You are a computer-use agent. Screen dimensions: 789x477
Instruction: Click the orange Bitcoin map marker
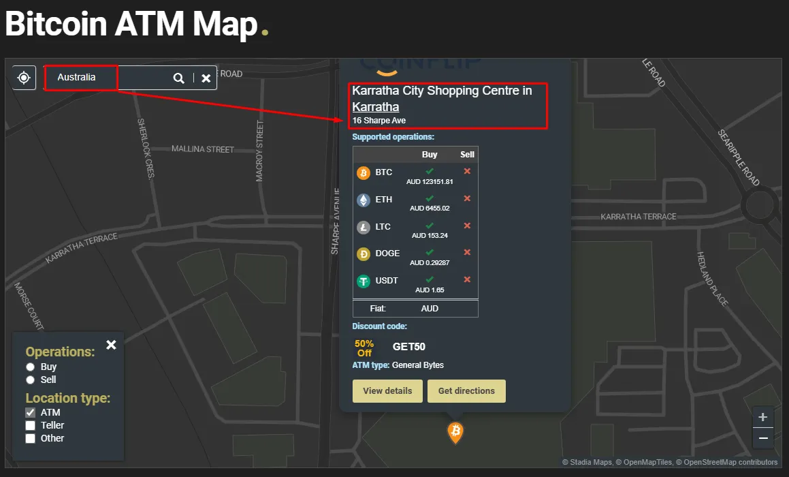point(455,432)
